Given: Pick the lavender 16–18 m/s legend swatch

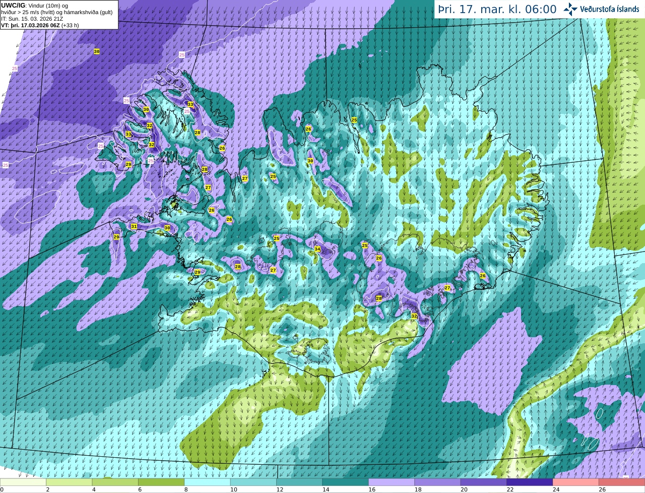Looking at the screenshot, I should (x=392, y=482).
